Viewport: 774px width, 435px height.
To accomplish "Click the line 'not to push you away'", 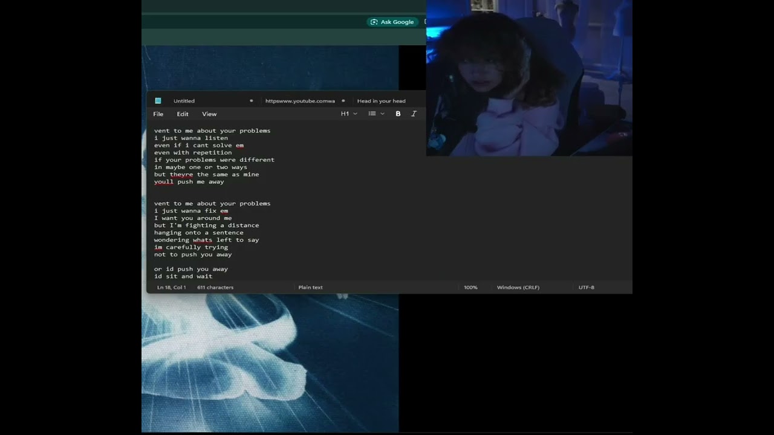I will point(193,254).
